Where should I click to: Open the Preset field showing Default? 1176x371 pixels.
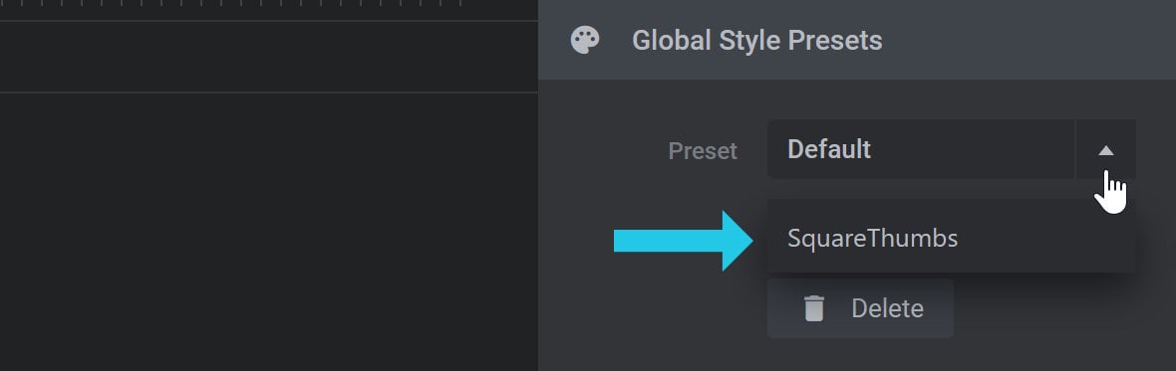920,149
